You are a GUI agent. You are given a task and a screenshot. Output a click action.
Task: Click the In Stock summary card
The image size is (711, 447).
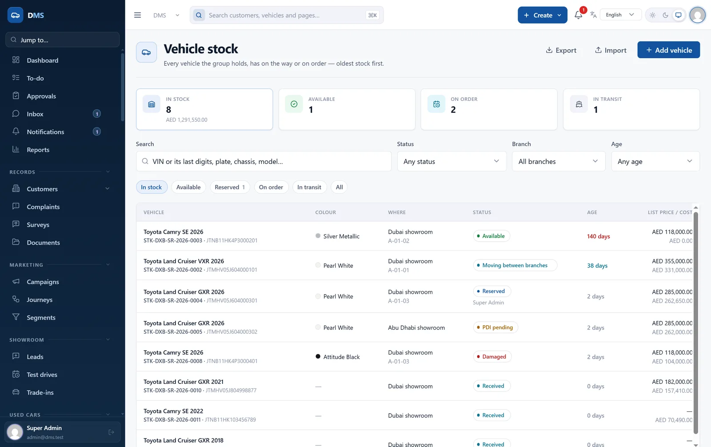tap(204, 109)
